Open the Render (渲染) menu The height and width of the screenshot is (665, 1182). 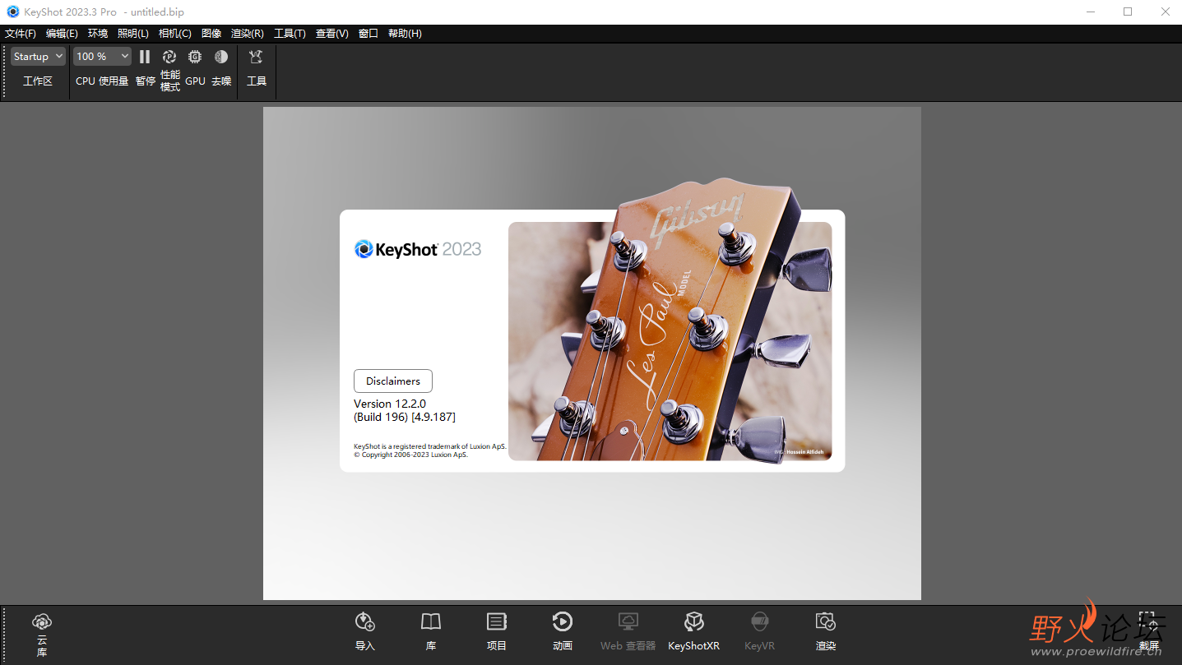[248, 34]
